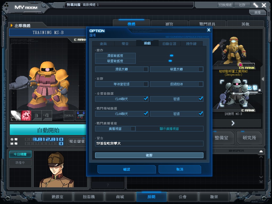This screenshot has width=272, height=204.
Task: Enable the 滑鼠反轉 checkbox
Action: click(146, 69)
